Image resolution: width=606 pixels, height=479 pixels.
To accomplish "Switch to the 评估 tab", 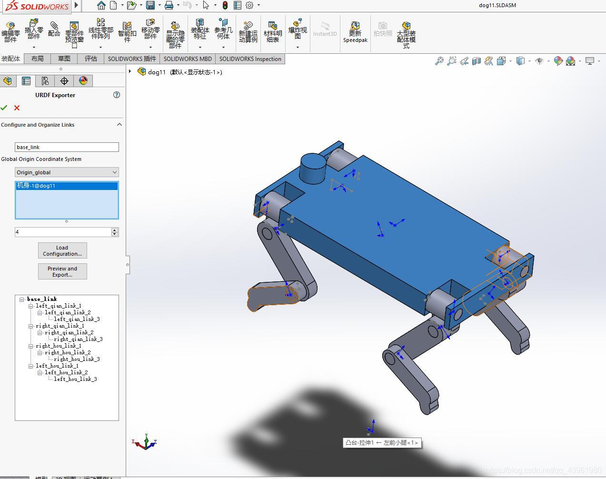I will pyautogui.click(x=90, y=59).
